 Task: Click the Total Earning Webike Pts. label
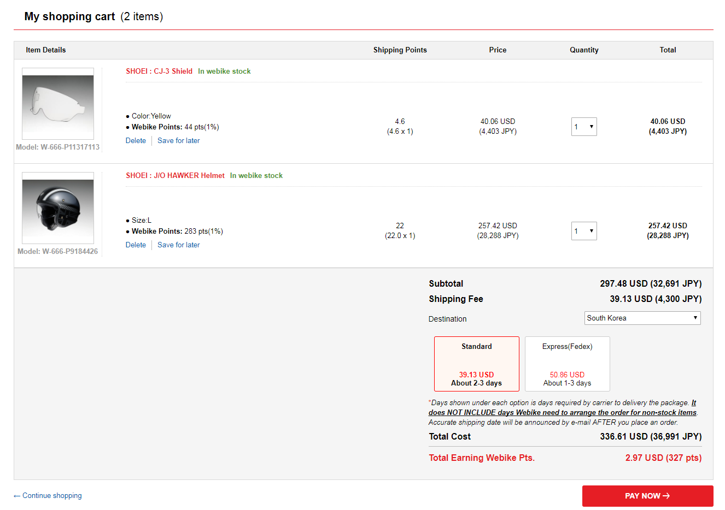click(x=481, y=458)
